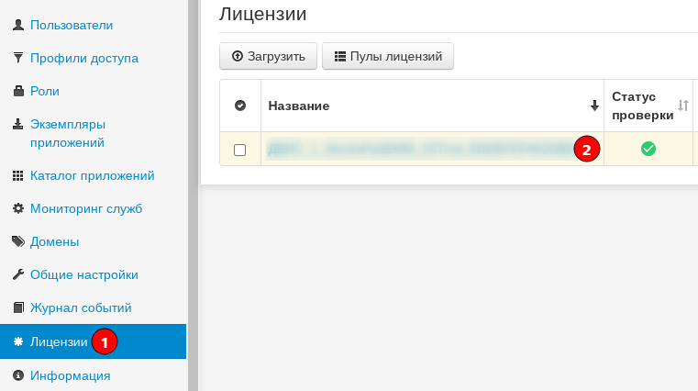Toggle the select-all check icon in table header
698x391 pixels.
click(240, 106)
